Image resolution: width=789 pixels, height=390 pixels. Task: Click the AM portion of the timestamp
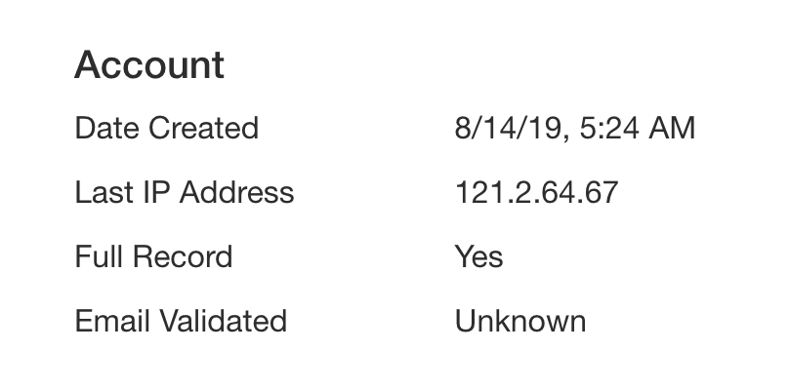coord(672,128)
